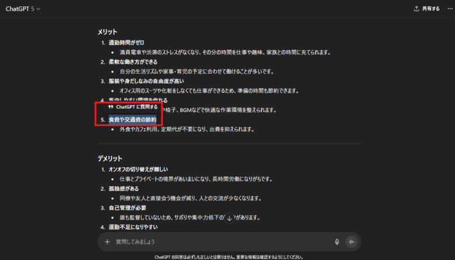Viewport: 455px width, 260px height.
Task: Click the scroll-to-bottom down arrow
Action: point(229,218)
